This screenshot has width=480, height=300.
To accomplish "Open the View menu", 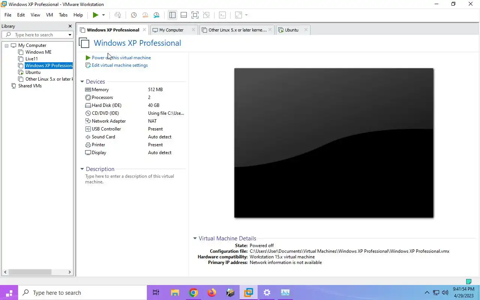I will point(35,15).
